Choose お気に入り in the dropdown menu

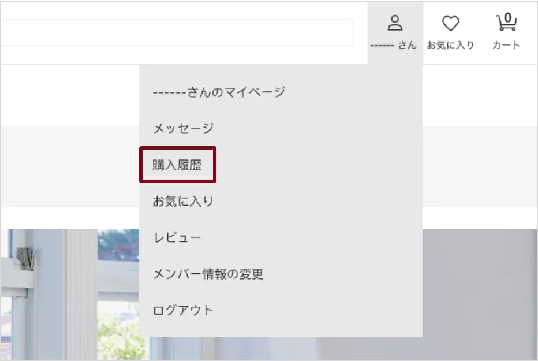point(183,202)
